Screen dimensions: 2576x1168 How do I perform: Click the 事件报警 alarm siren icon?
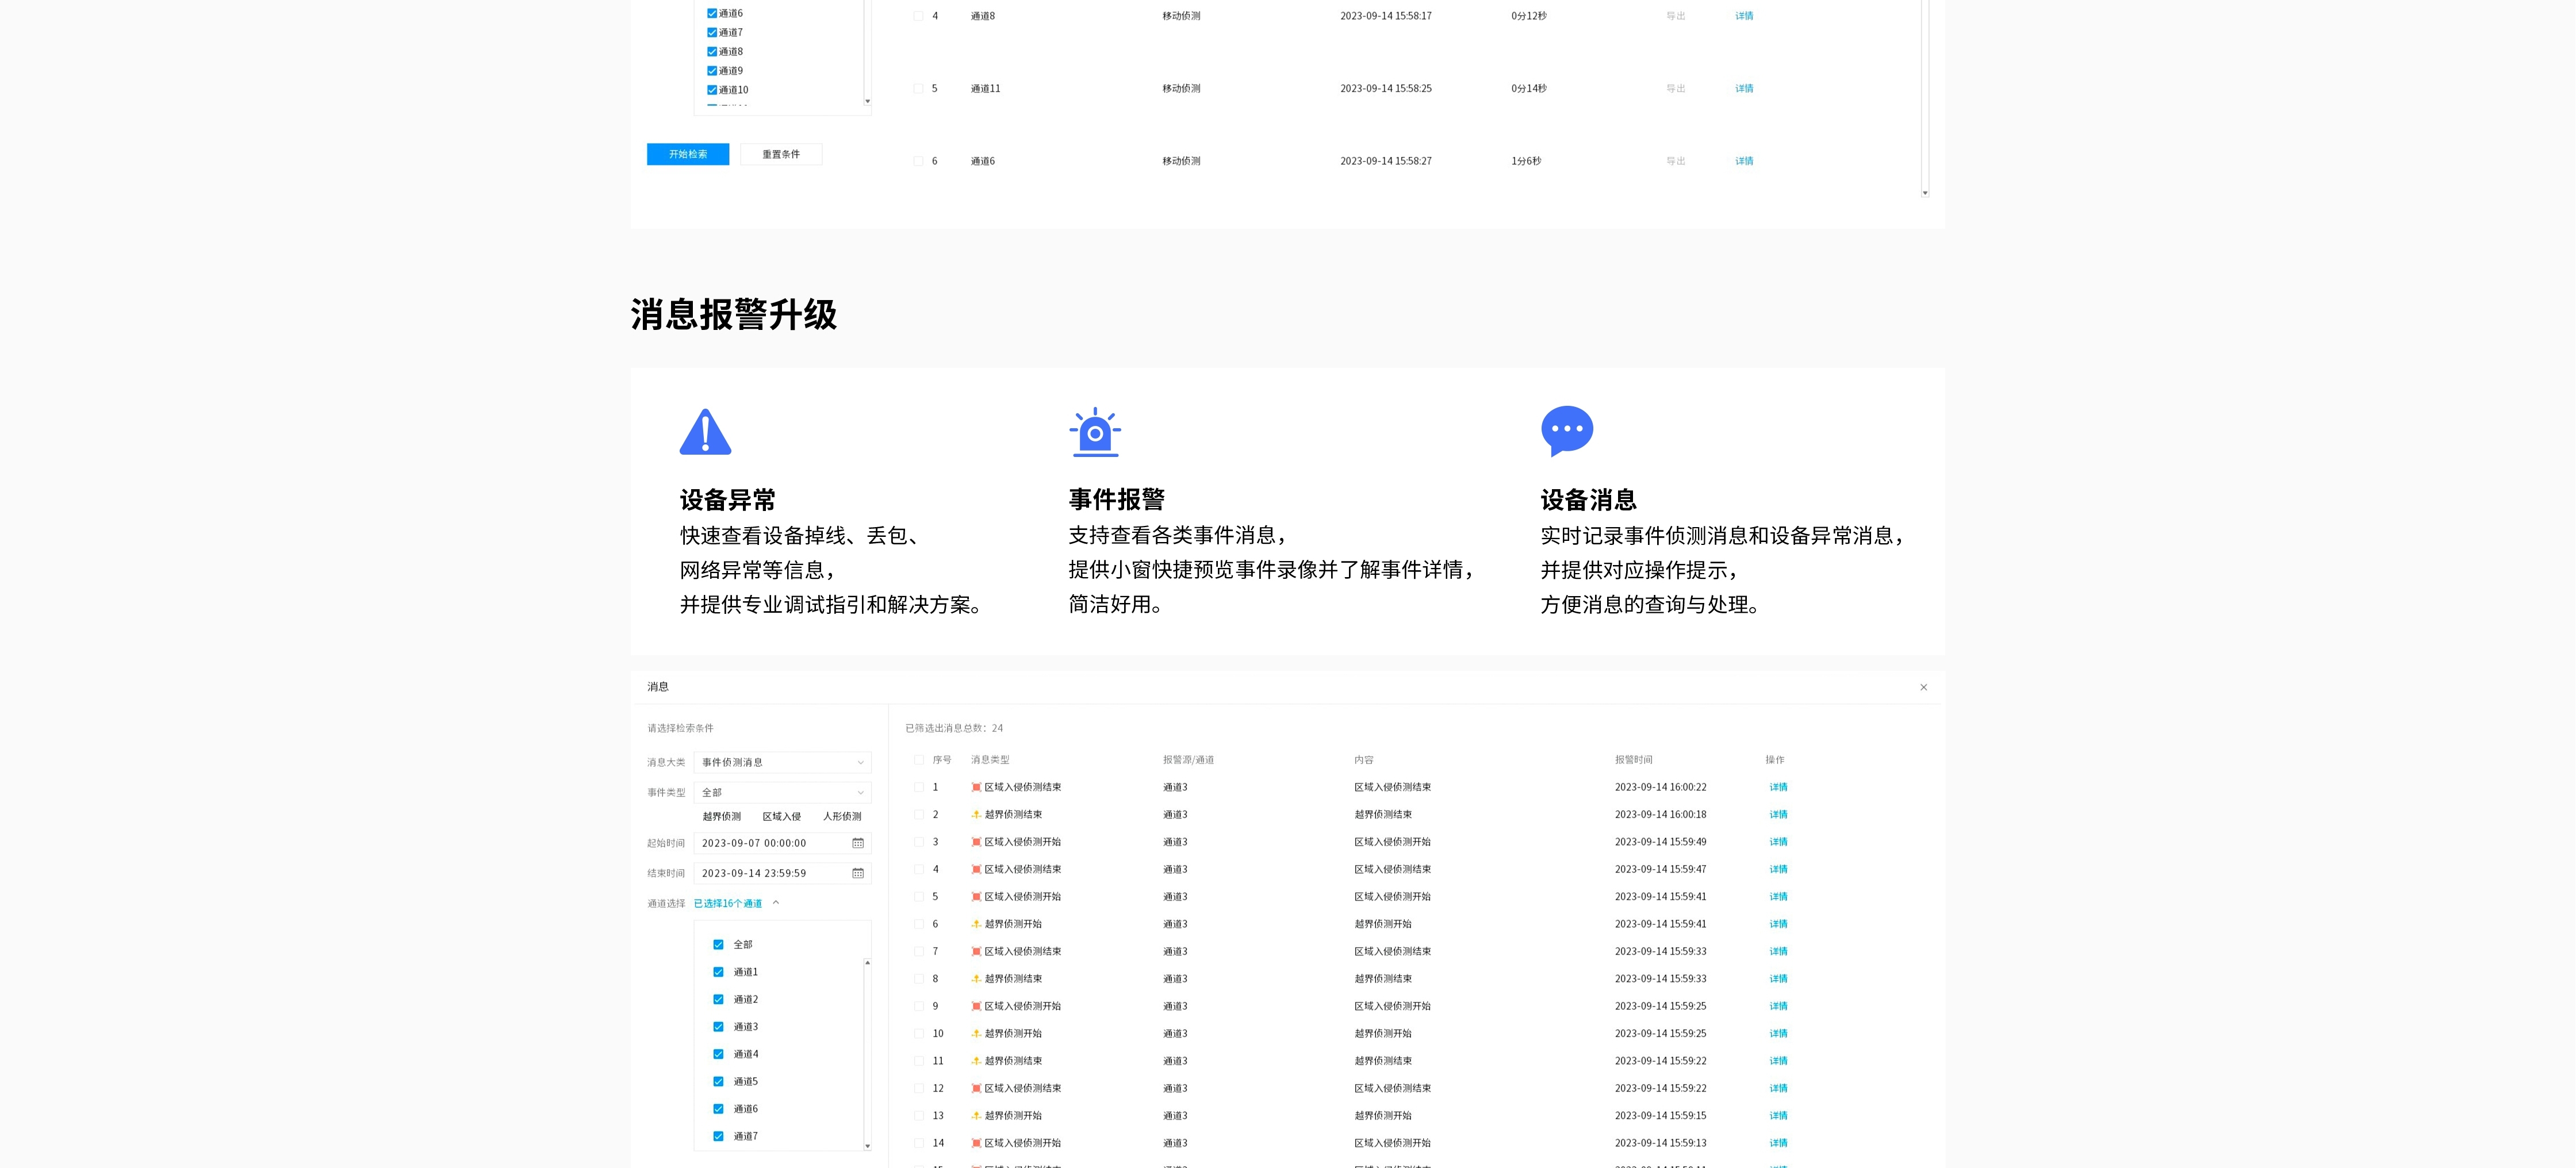[1095, 432]
